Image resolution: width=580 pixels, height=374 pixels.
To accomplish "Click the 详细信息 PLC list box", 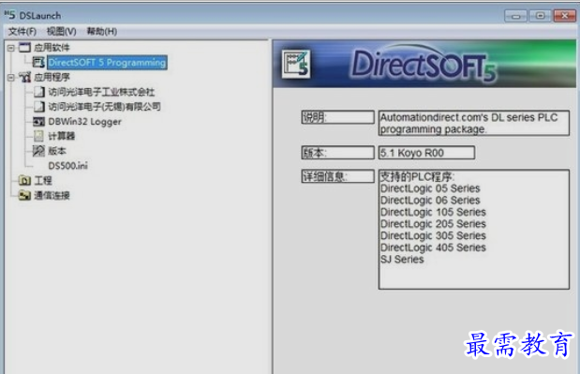I will pos(473,230).
